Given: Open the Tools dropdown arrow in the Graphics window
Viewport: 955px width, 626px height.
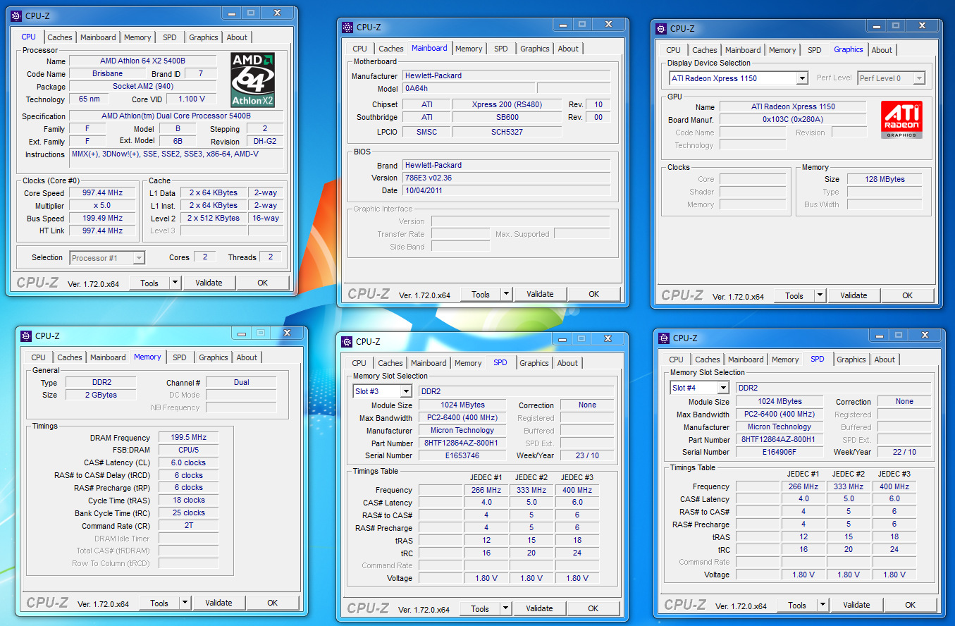Looking at the screenshot, I should click(x=820, y=295).
